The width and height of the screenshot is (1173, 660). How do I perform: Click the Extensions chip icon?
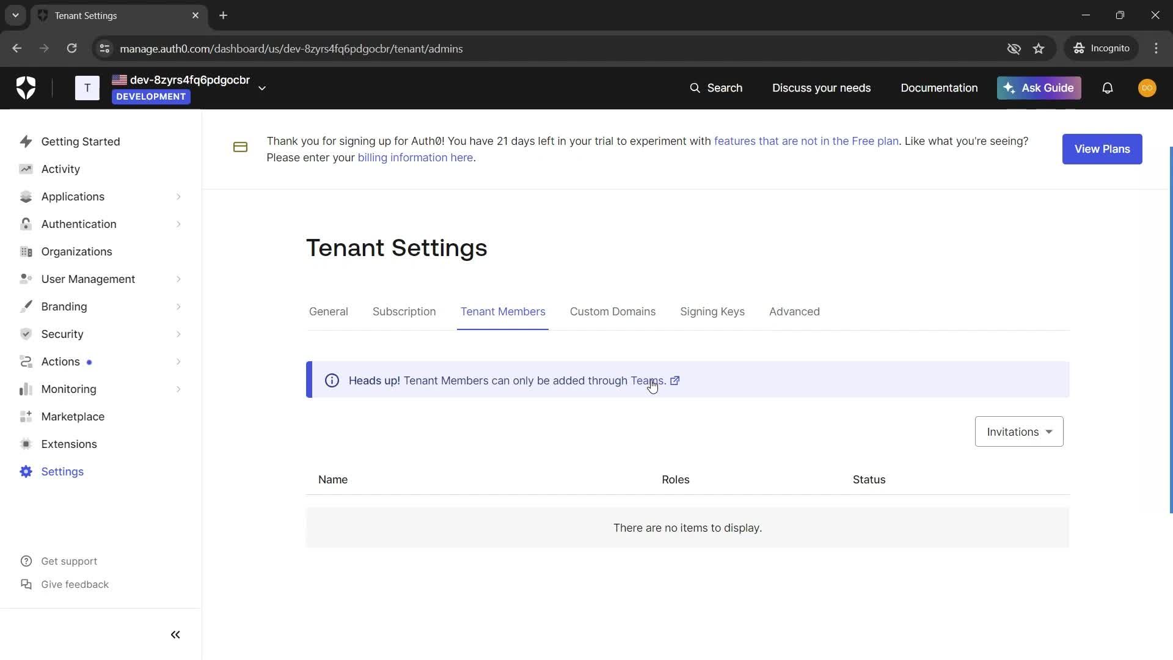click(x=26, y=444)
